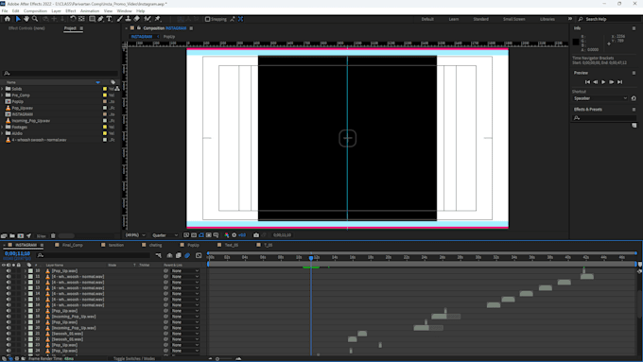
Task: Switch to Learn workspace
Action: point(454,19)
